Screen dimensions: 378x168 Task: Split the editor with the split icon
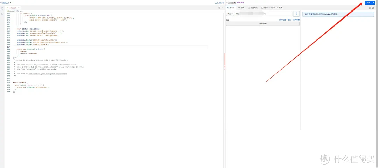click(x=219, y=8)
